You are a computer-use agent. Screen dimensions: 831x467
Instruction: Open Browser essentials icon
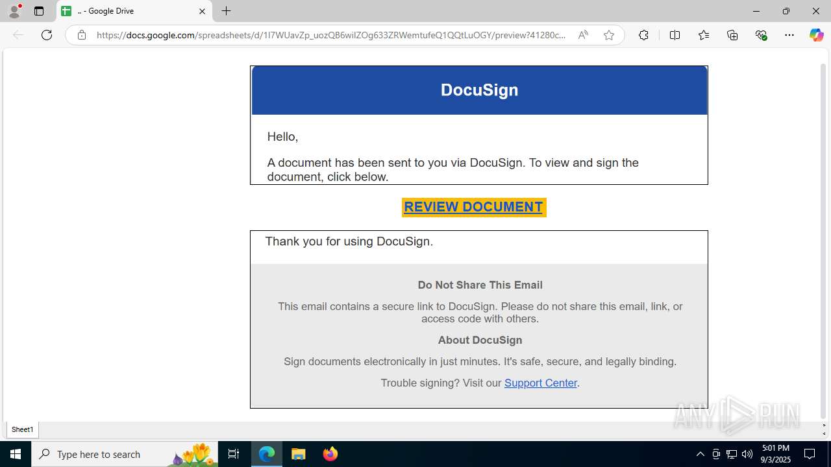tap(762, 35)
